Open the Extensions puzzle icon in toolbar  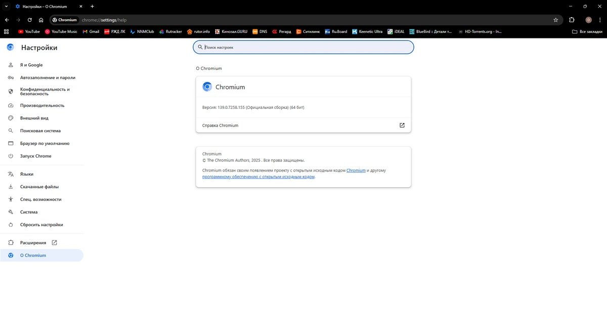click(572, 20)
